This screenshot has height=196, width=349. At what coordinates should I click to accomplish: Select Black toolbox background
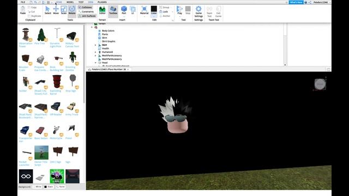[x=49, y=187]
